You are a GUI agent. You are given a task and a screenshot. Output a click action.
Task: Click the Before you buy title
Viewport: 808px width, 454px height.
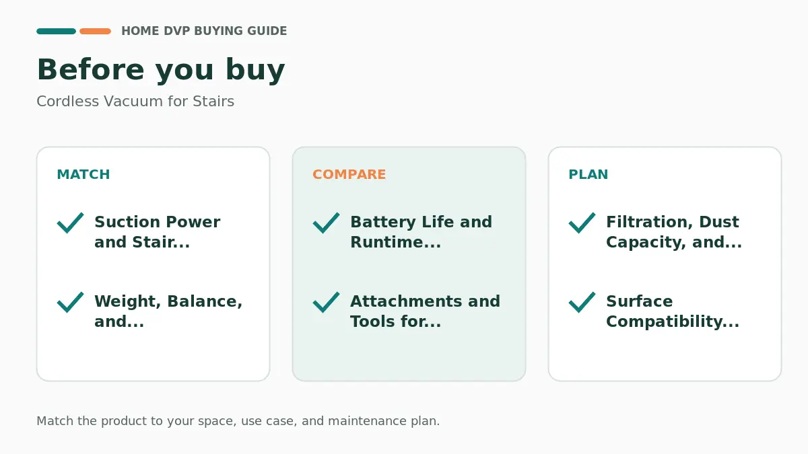click(x=161, y=70)
